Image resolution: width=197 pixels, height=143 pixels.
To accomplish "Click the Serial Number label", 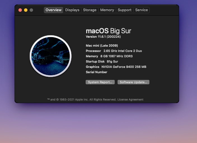I will tap(97, 72).
